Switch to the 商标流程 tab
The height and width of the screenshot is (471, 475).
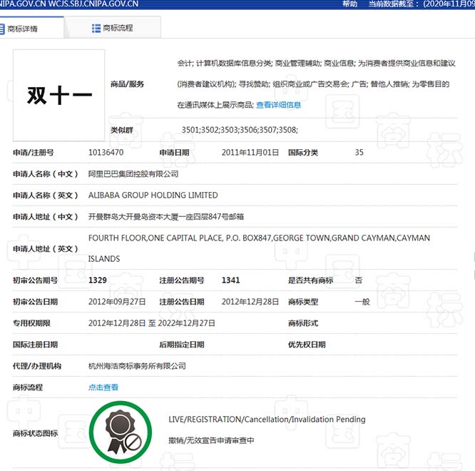click(113, 28)
